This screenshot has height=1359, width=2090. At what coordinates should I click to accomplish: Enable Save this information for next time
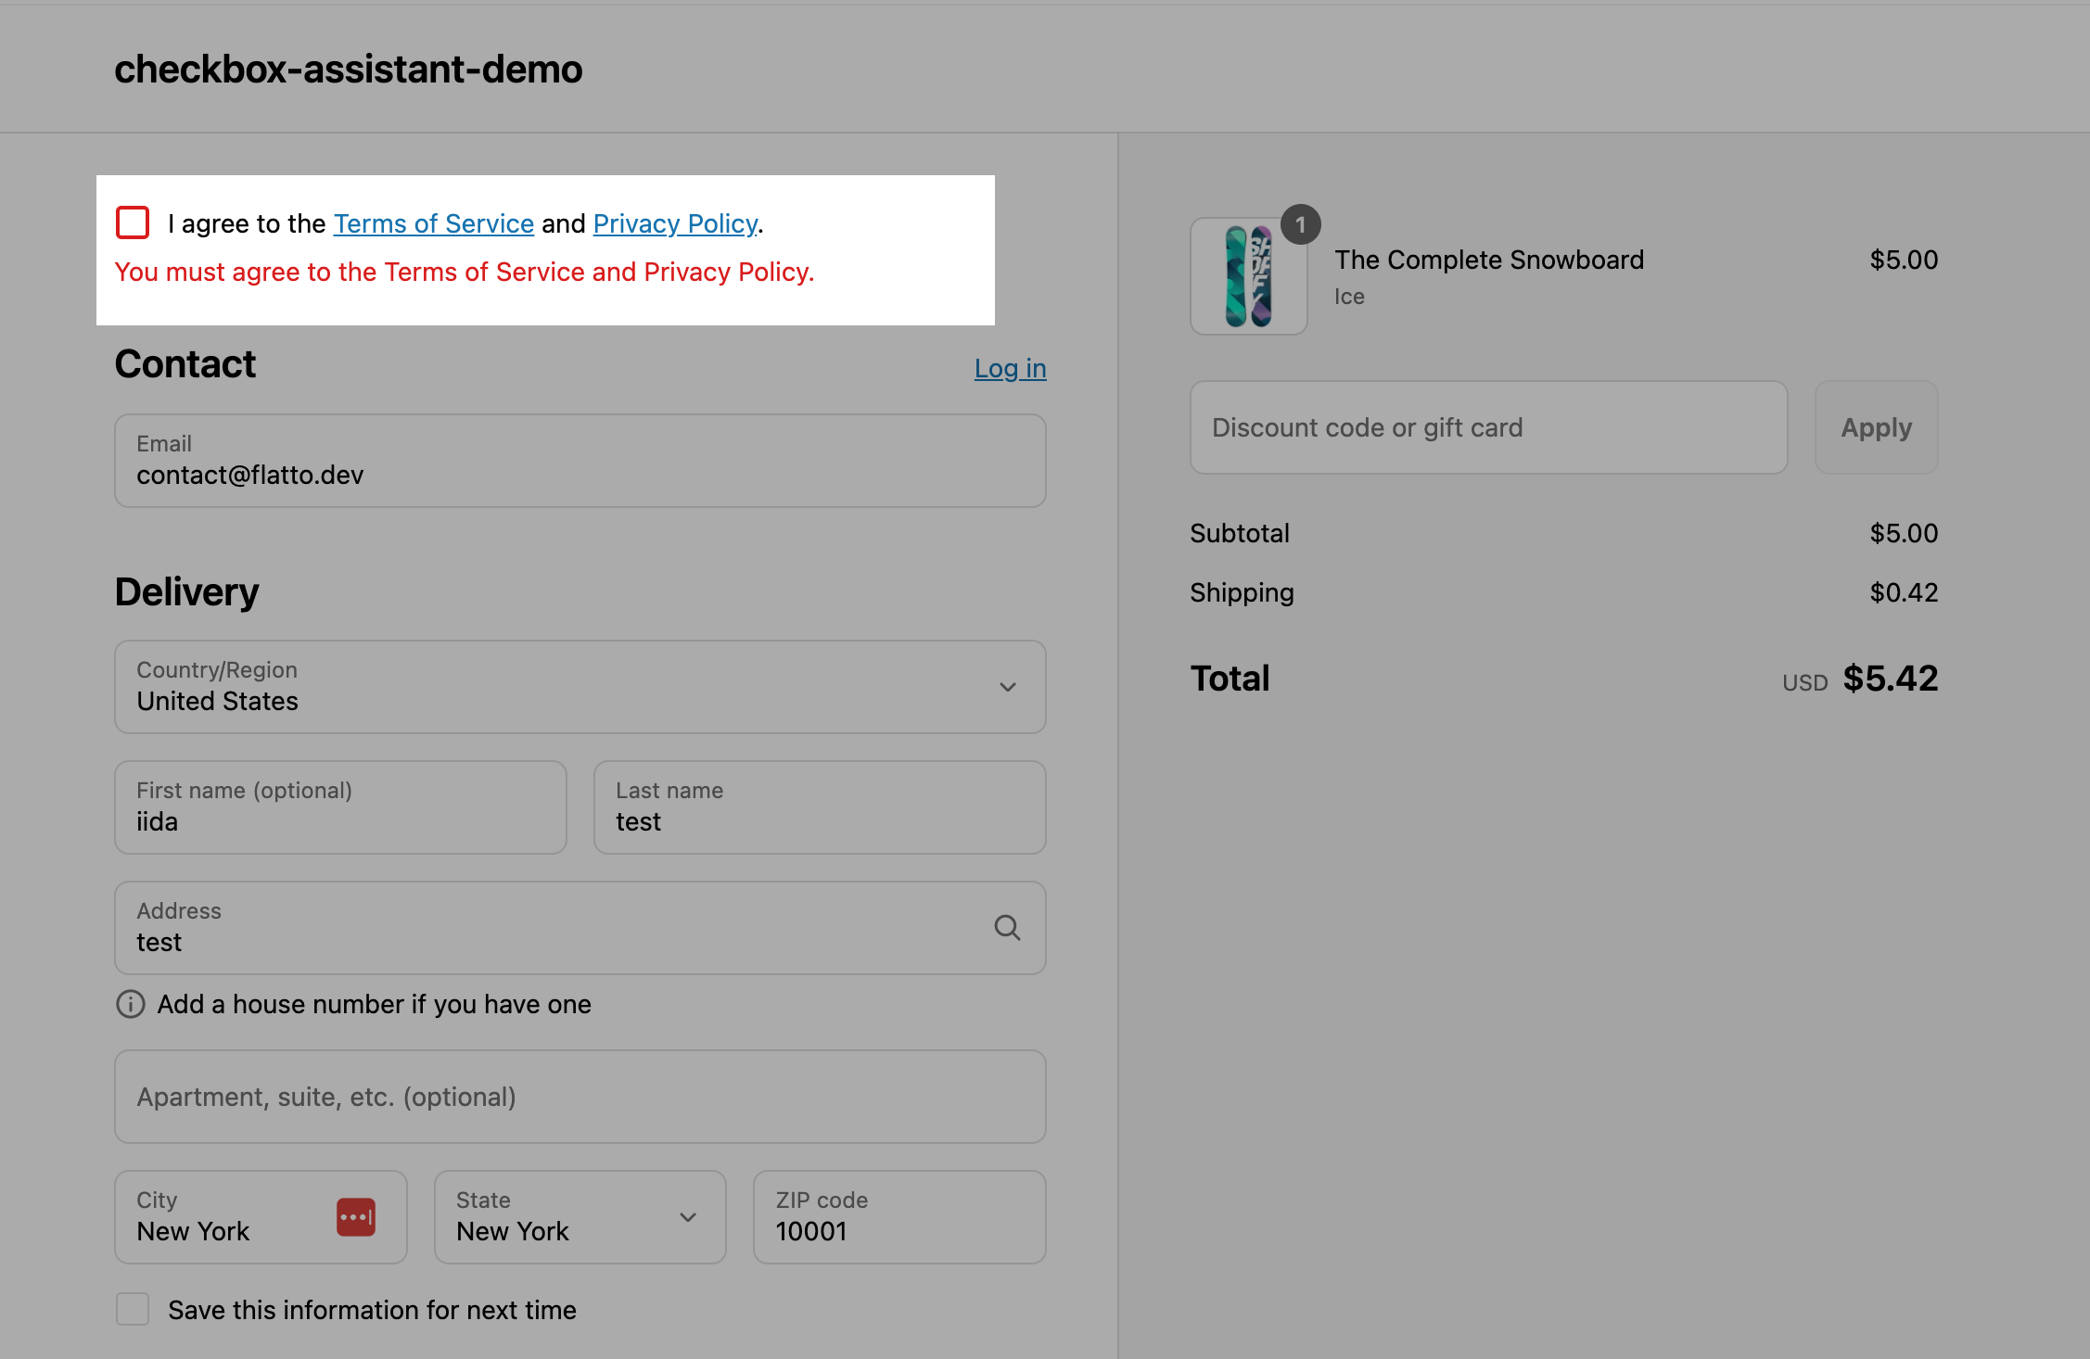tap(133, 1309)
